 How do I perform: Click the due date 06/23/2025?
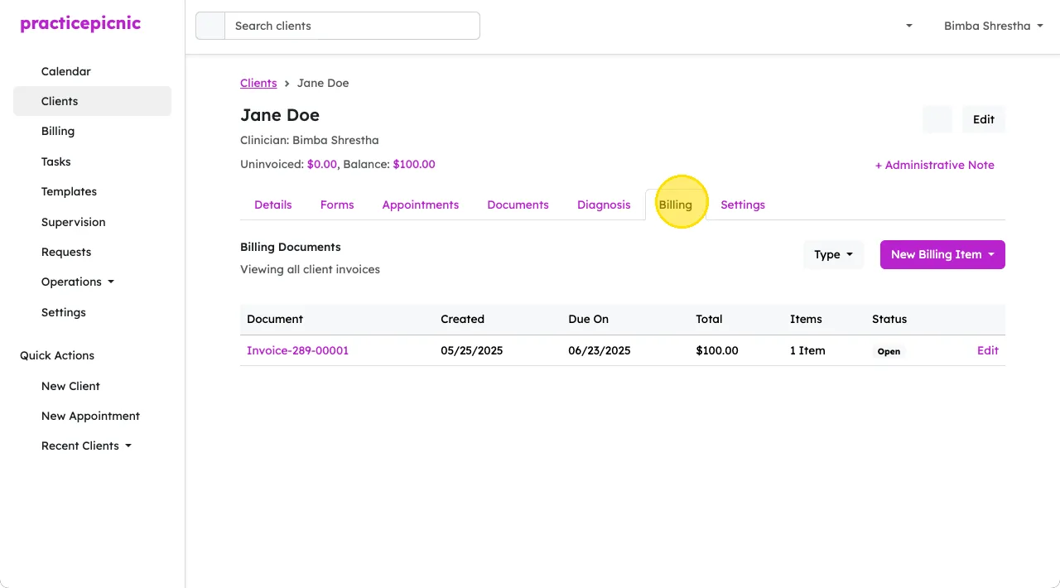coord(600,350)
